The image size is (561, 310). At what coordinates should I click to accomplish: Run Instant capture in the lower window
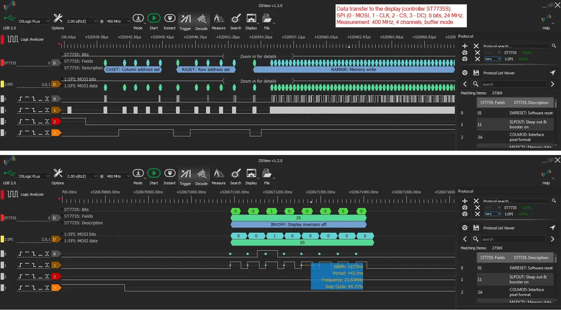click(x=170, y=177)
